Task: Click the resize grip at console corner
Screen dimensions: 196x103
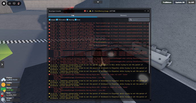Action: click(150, 100)
